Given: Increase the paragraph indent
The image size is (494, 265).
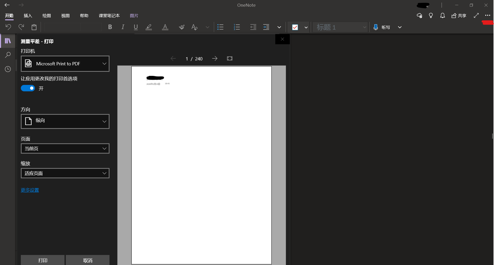Looking at the screenshot, I should click(x=266, y=27).
